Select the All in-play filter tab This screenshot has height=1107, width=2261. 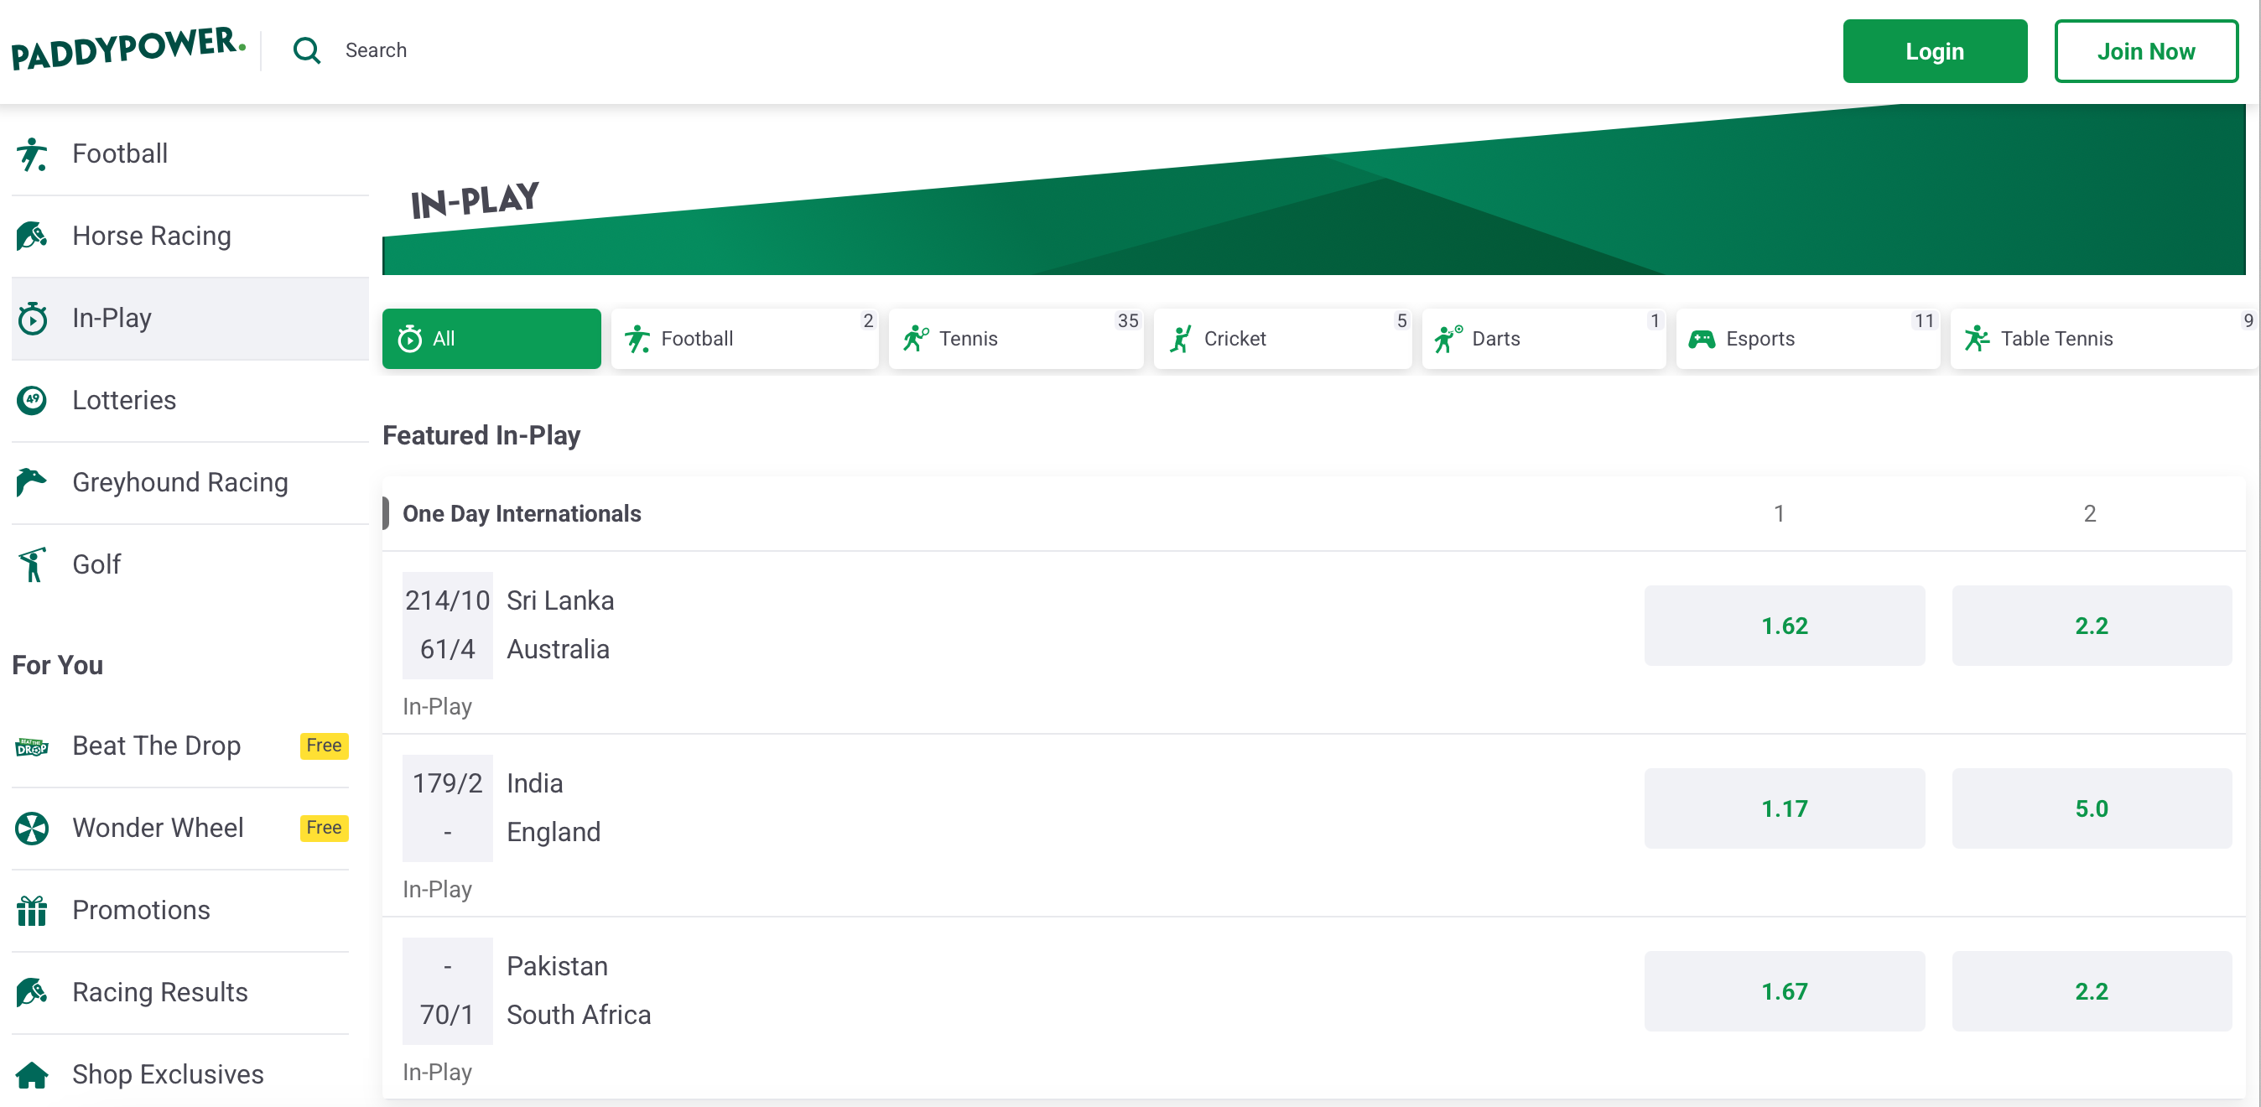click(491, 339)
